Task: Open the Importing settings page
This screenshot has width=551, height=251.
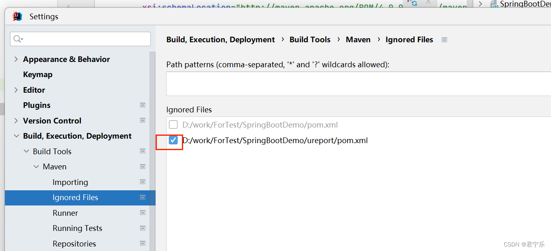Action: click(70, 182)
